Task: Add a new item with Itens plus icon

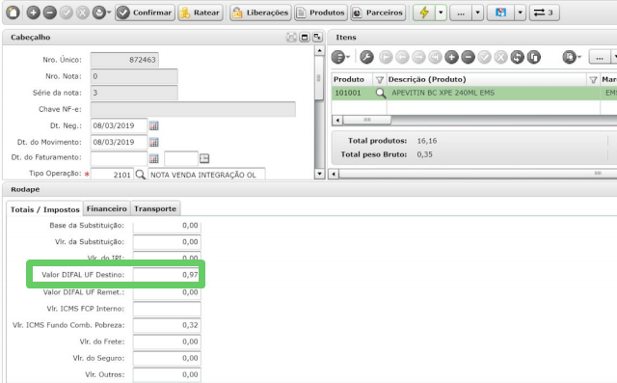Action: pos(451,57)
